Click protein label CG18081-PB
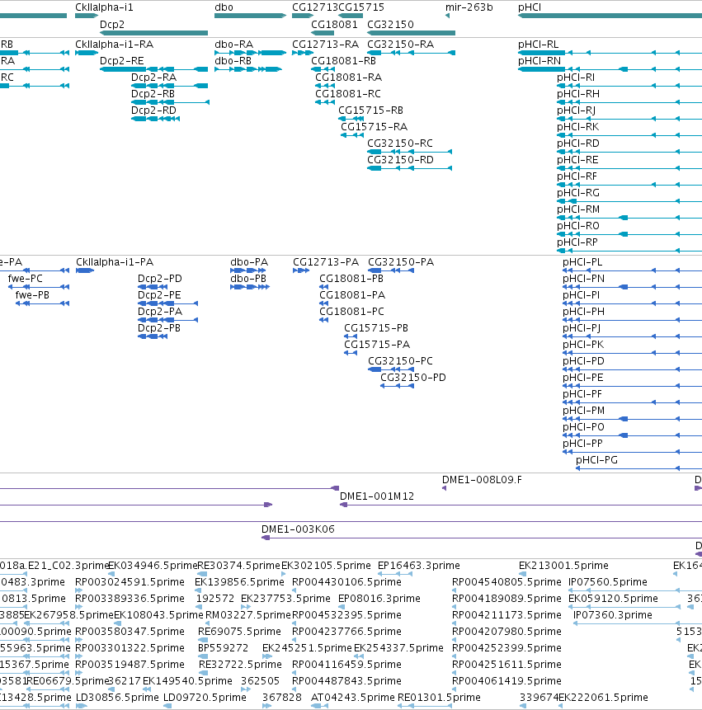The width and height of the screenshot is (702, 710). point(351,279)
